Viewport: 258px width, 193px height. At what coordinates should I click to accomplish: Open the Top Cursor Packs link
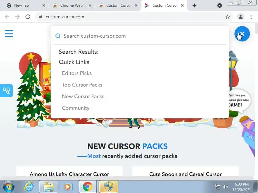82,85
